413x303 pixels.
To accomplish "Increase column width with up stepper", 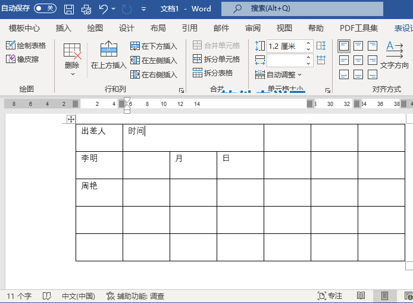I will (x=308, y=57).
